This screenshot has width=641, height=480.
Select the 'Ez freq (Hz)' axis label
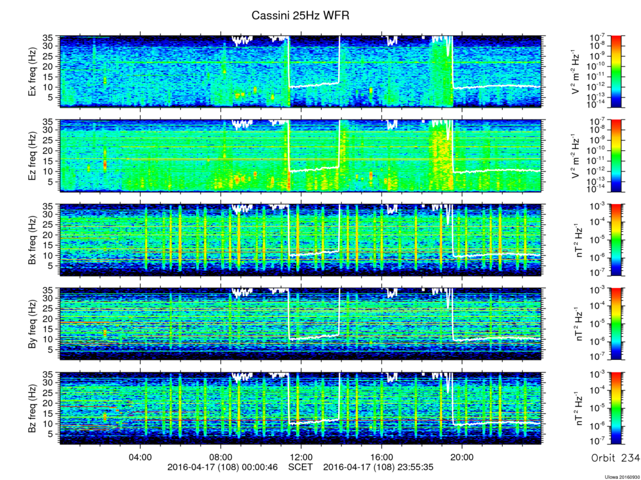32,156
